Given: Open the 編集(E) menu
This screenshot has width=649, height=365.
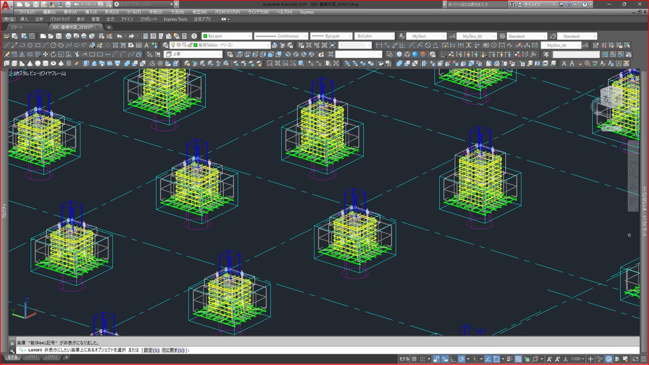Looking at the screenshot, I should coord(49,12).
